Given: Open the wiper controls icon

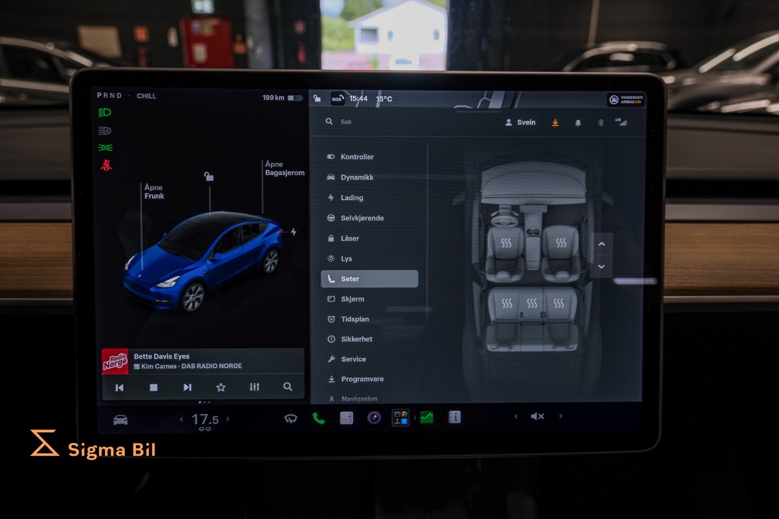Looking at the screenshot, I should tap(291, 419).
